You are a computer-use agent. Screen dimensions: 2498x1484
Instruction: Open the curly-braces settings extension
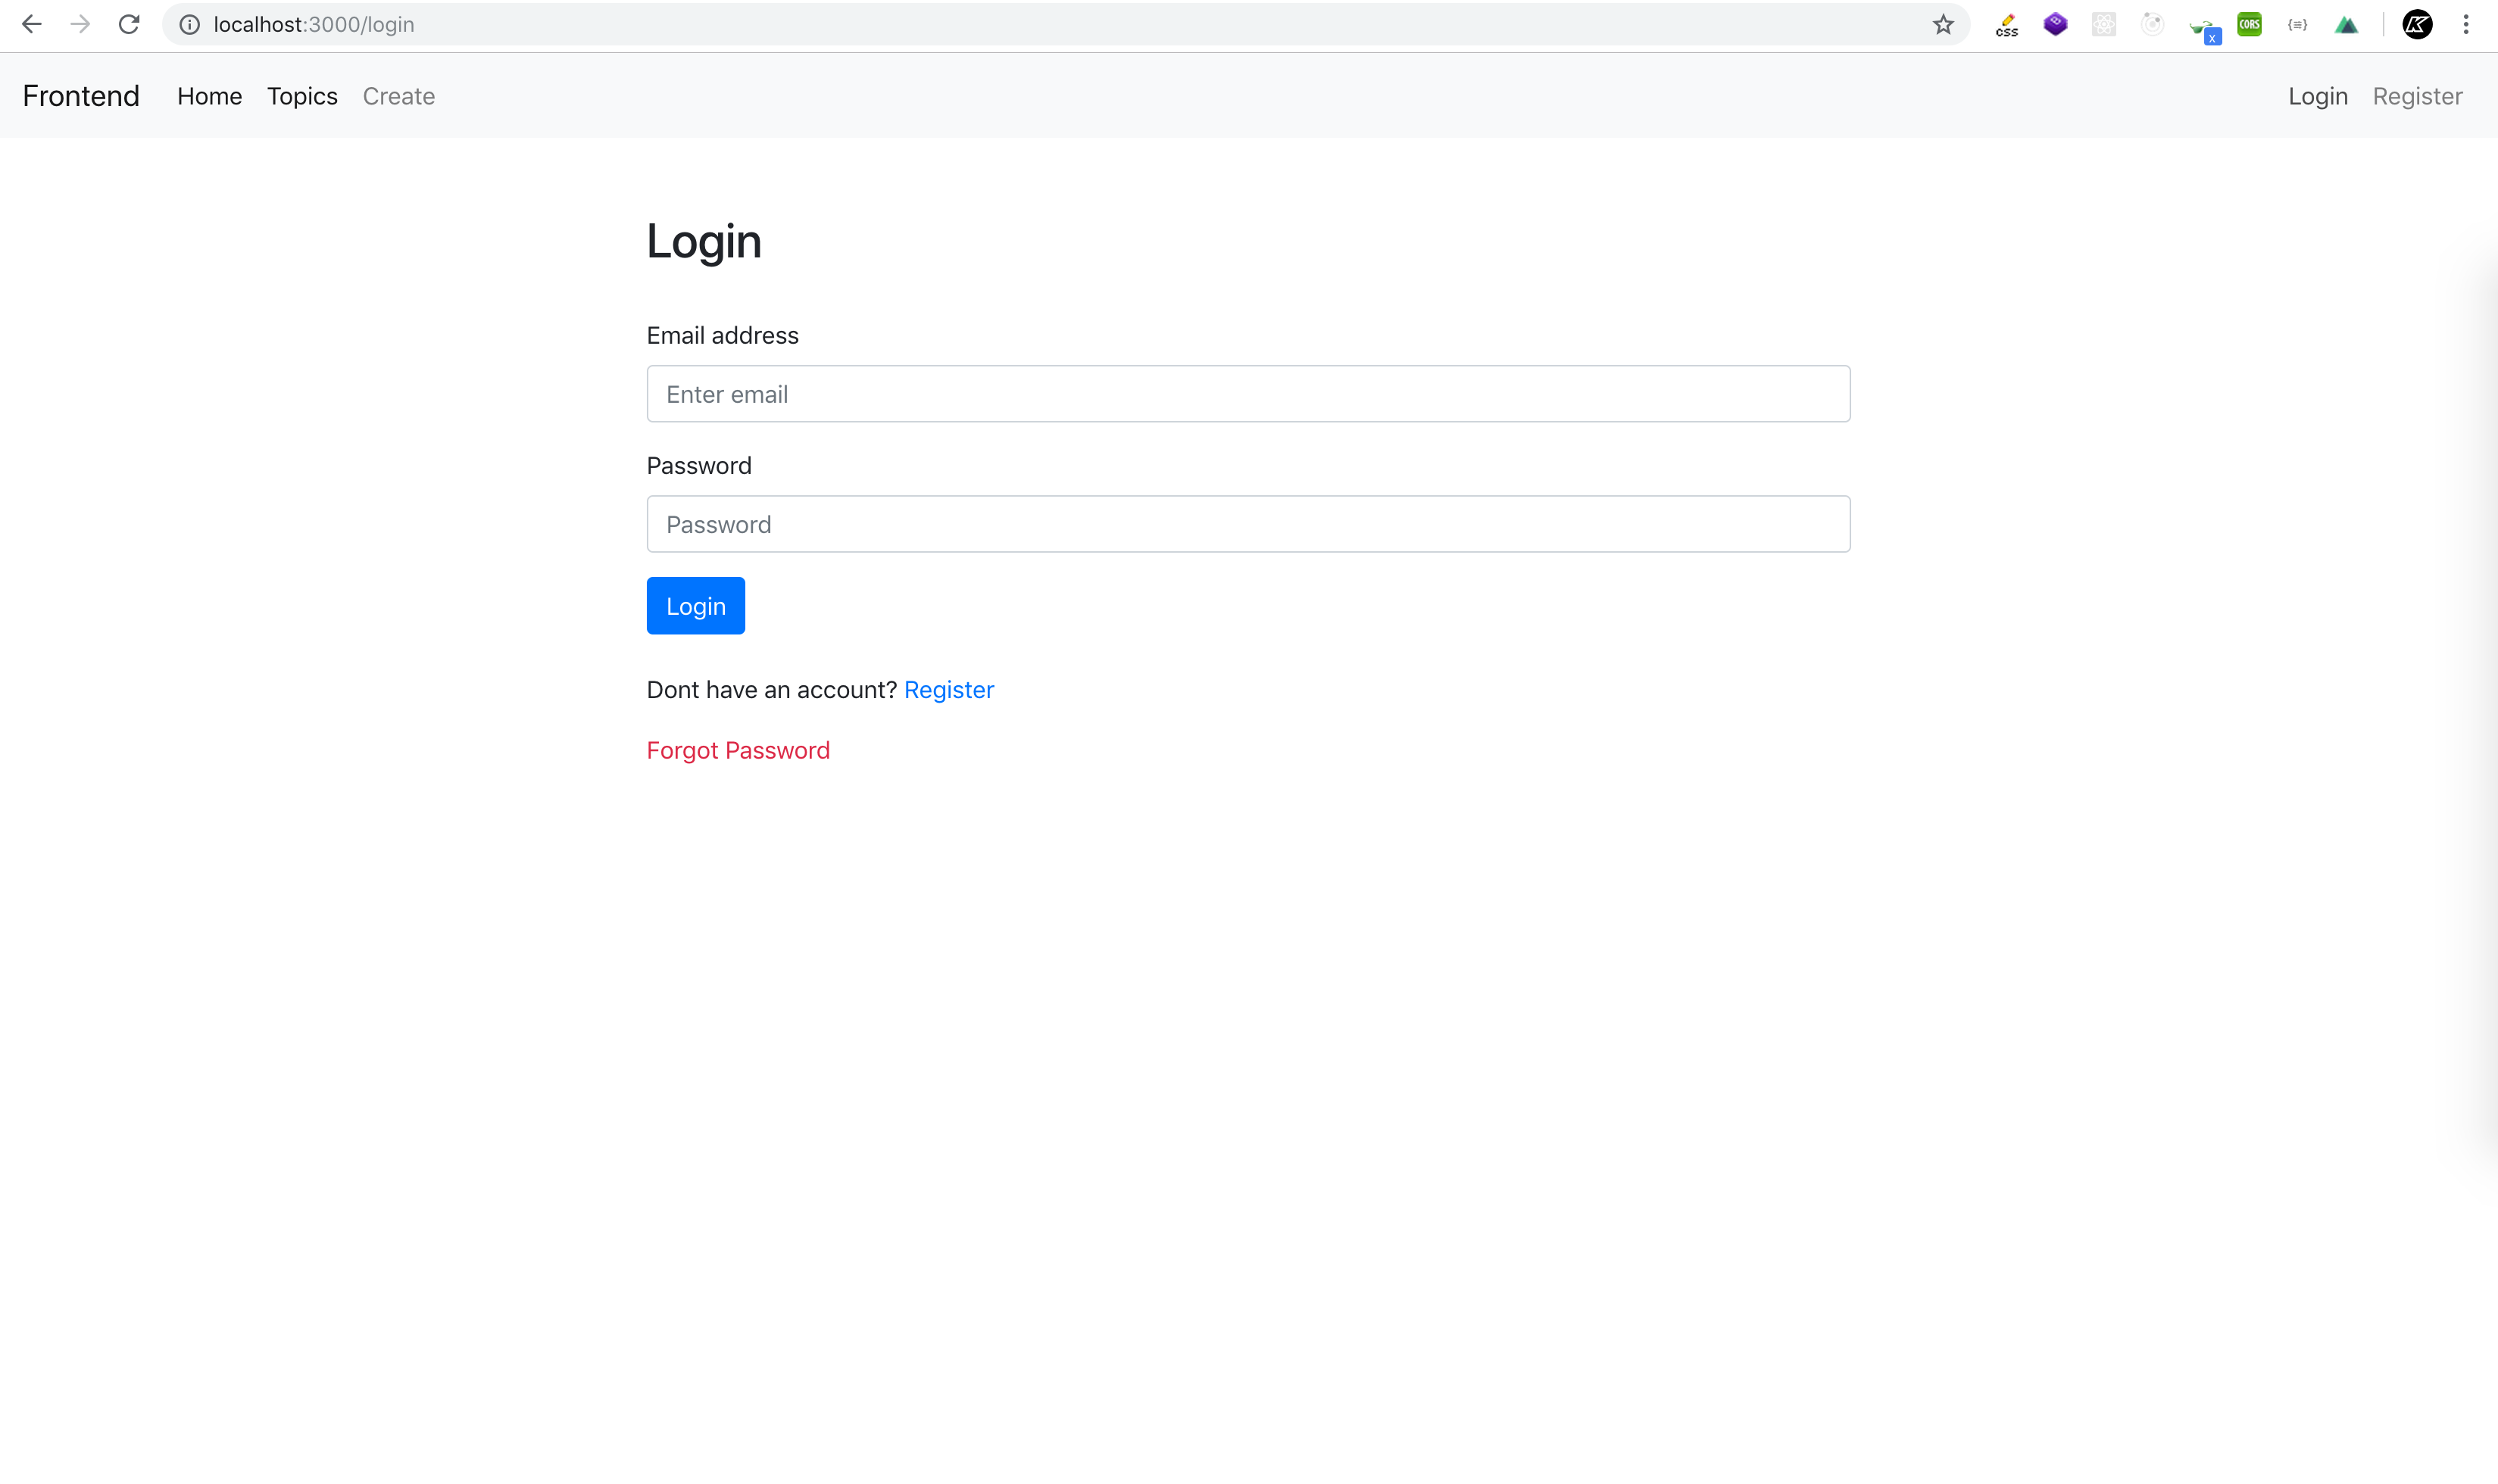(x=2298, y=24)
